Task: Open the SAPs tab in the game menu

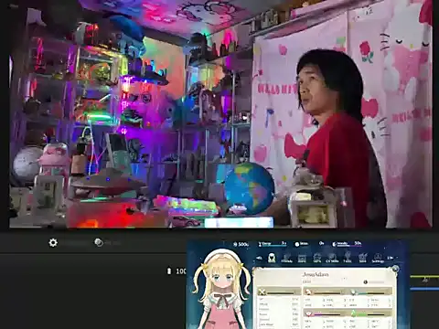Action: [x=317, y=258]
